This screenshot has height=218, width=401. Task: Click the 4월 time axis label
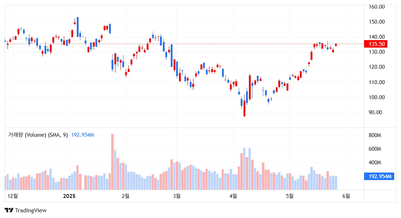tap(233, 196)
